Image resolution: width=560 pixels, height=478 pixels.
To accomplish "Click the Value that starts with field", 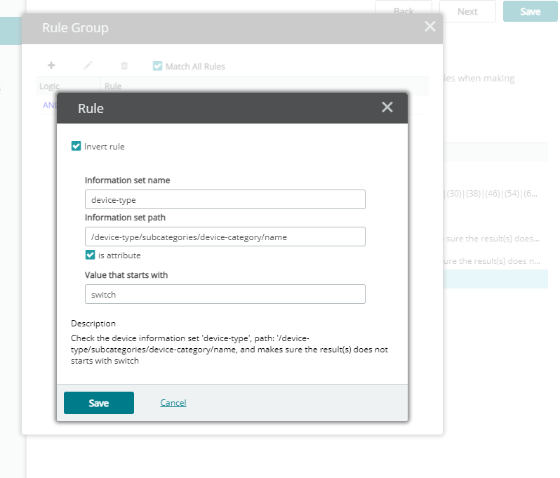I will coord(225,294).
